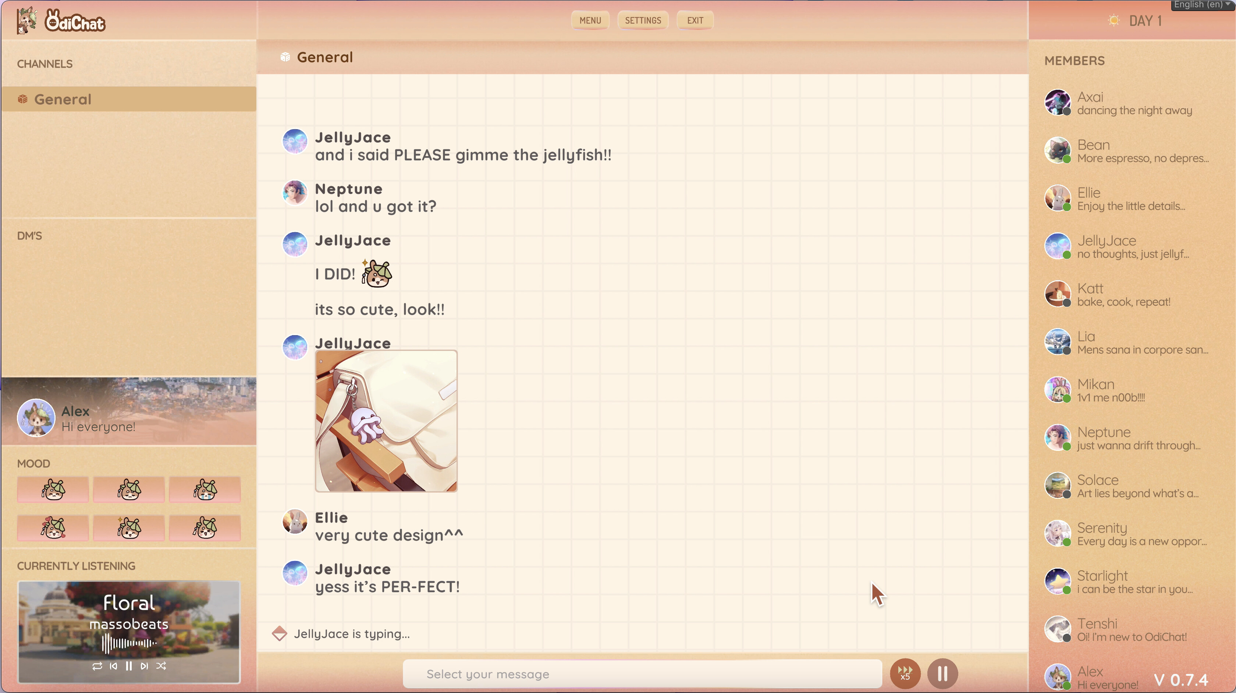Select the winking sparkle mood emote
1236x693 pixels.
coord(129,528)
